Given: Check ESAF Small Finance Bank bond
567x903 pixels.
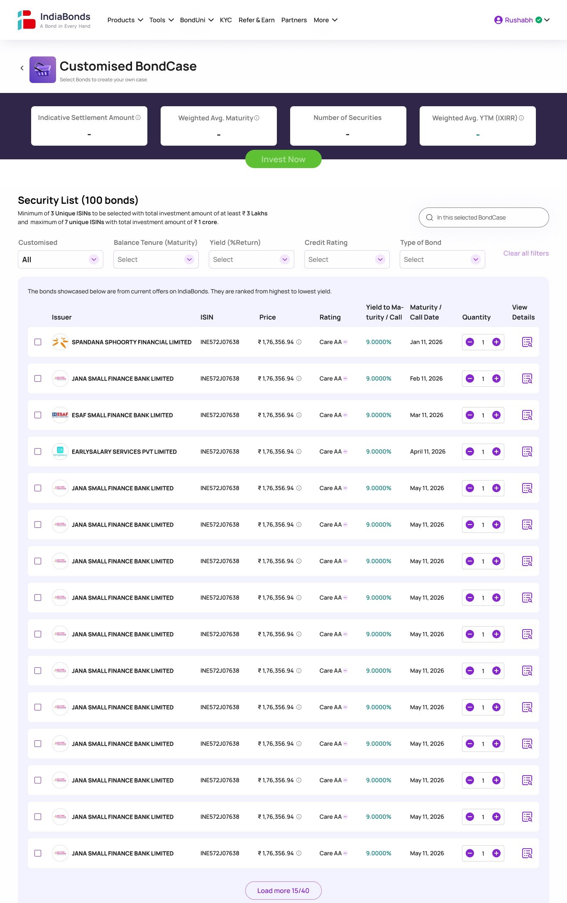Looking at the screenshot, I should (38, 415).
